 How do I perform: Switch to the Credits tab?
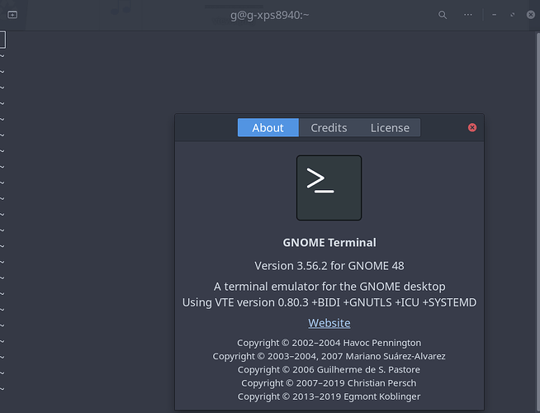(x=329, y=128)
